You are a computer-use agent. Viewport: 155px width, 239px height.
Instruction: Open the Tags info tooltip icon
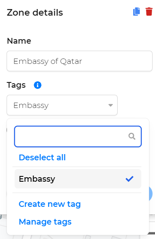[x=37, y=85]
